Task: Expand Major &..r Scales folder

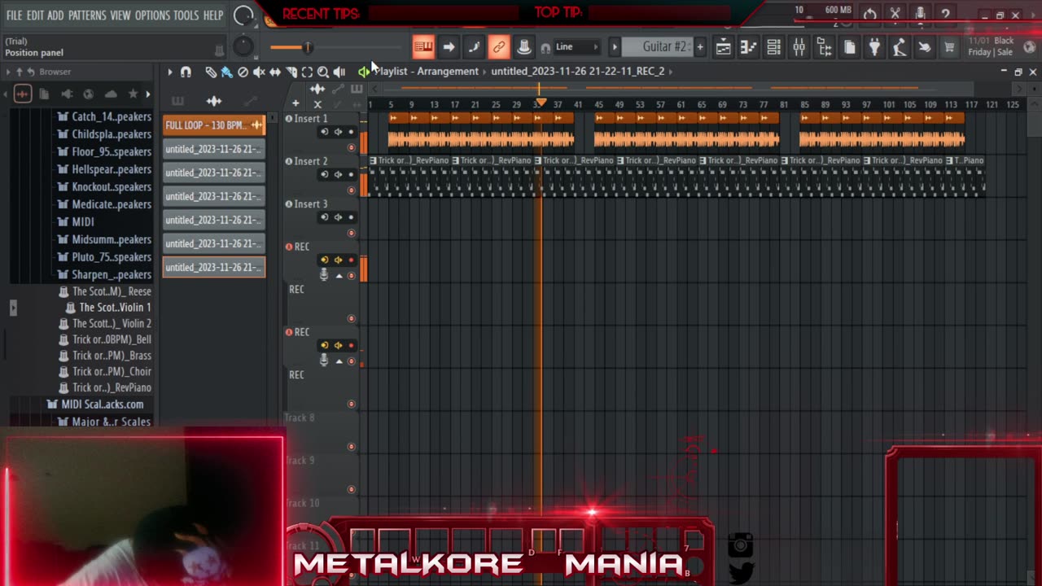Action: click(x=103, y=422)
